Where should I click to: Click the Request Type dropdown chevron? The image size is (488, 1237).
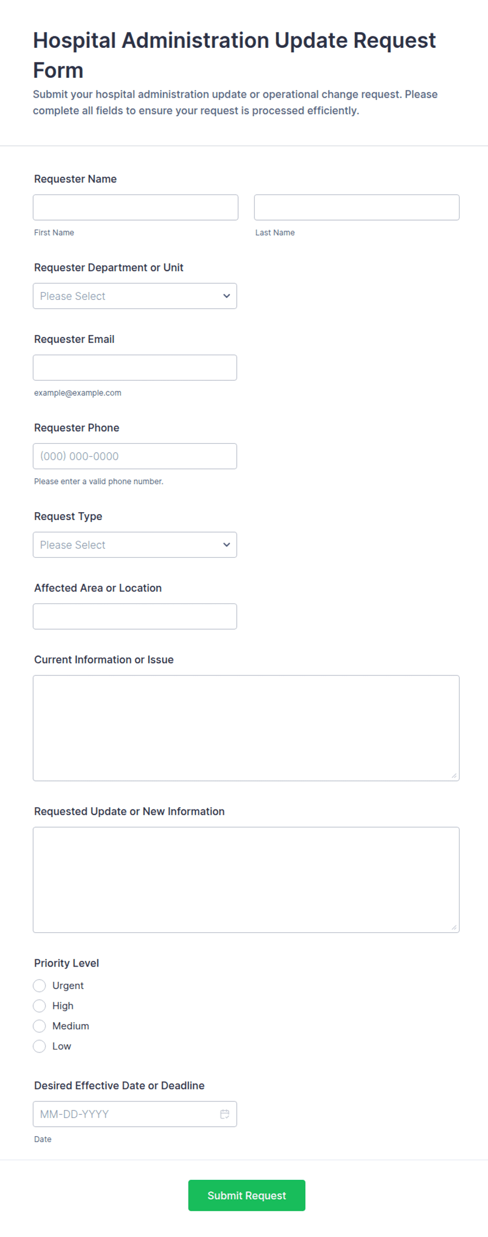pyautogui.click(x=227, y=545)
